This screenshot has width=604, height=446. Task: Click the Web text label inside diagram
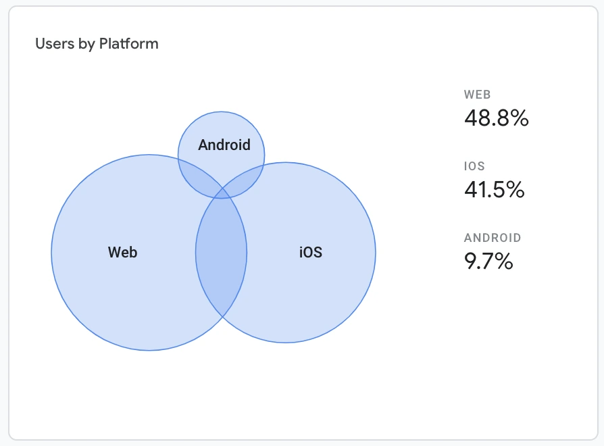(122, 252)
